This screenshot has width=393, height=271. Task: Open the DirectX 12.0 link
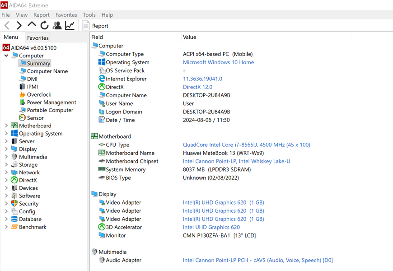197,87
